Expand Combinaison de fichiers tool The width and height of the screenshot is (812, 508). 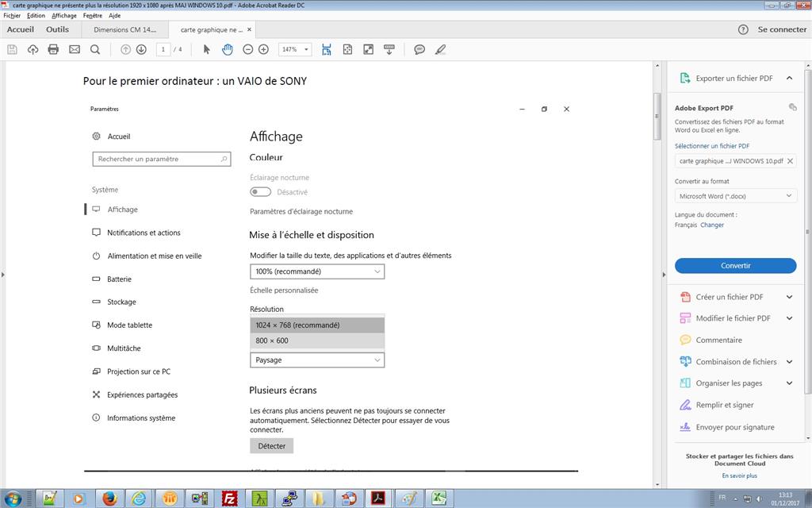tap(789, 362)
